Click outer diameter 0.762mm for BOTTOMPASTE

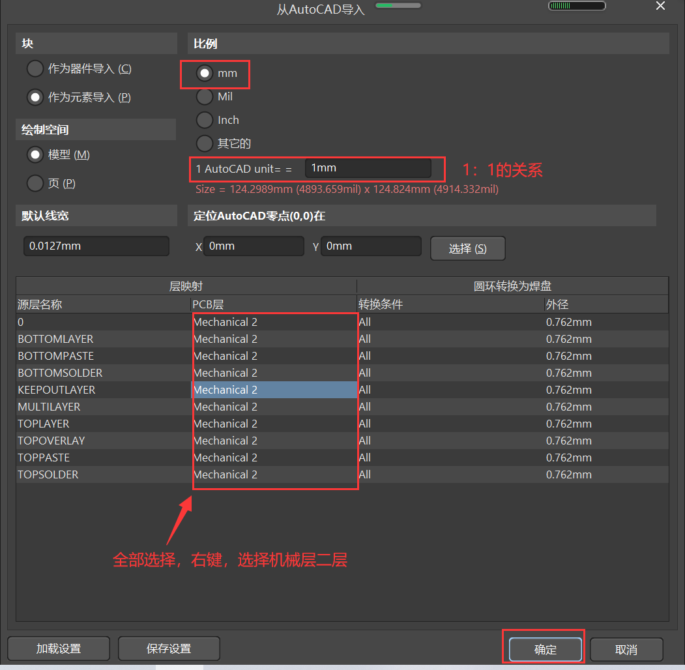(606, 356)
